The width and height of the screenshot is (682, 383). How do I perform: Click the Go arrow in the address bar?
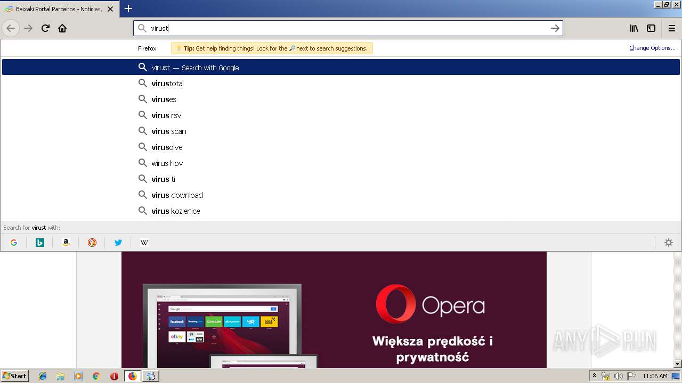click(555, 28)
